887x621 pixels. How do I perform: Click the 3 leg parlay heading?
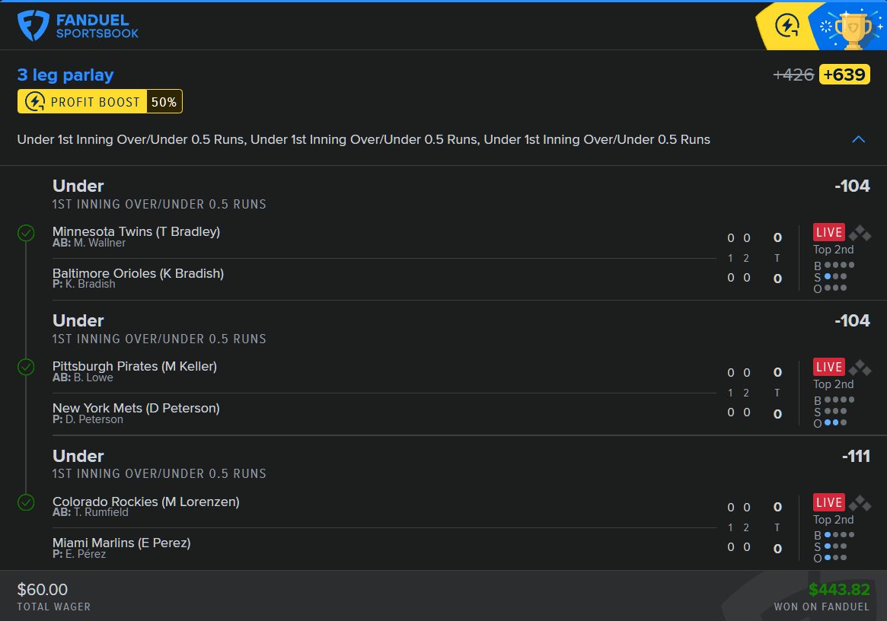[65, 75]
